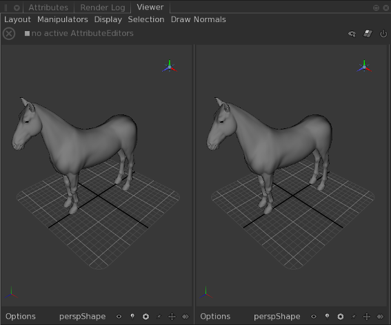
Task: Click right viewport's light bulb icon
Action: (x=327, y=316)
